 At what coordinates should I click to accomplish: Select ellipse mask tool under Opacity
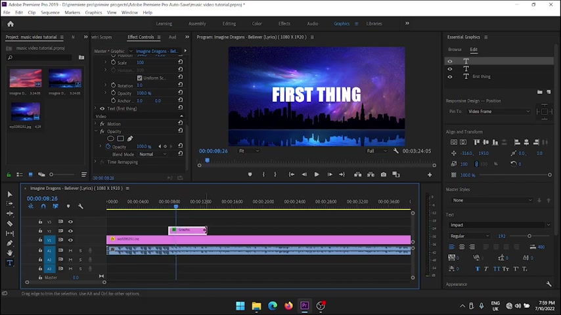[x=110, y=138]
